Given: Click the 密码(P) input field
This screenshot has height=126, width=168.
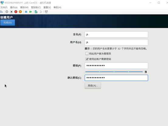Looking at the screenshot, I should point(116,66).
